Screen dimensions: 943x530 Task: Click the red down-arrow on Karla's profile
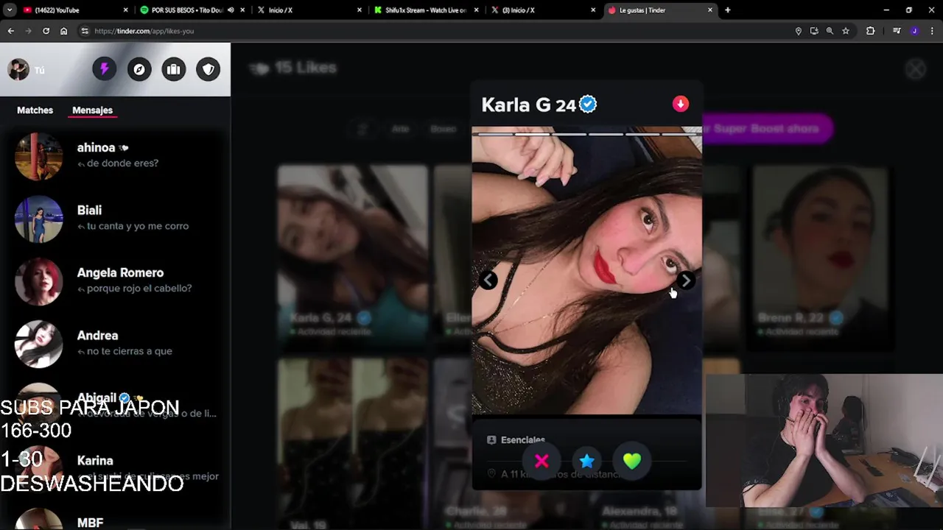pyautogui.click(x=680, y=104)
